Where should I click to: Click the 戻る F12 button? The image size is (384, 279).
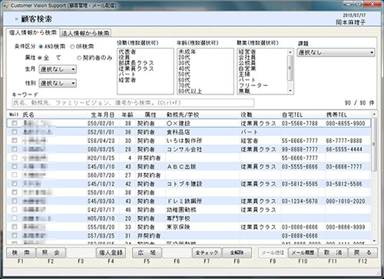362,253
